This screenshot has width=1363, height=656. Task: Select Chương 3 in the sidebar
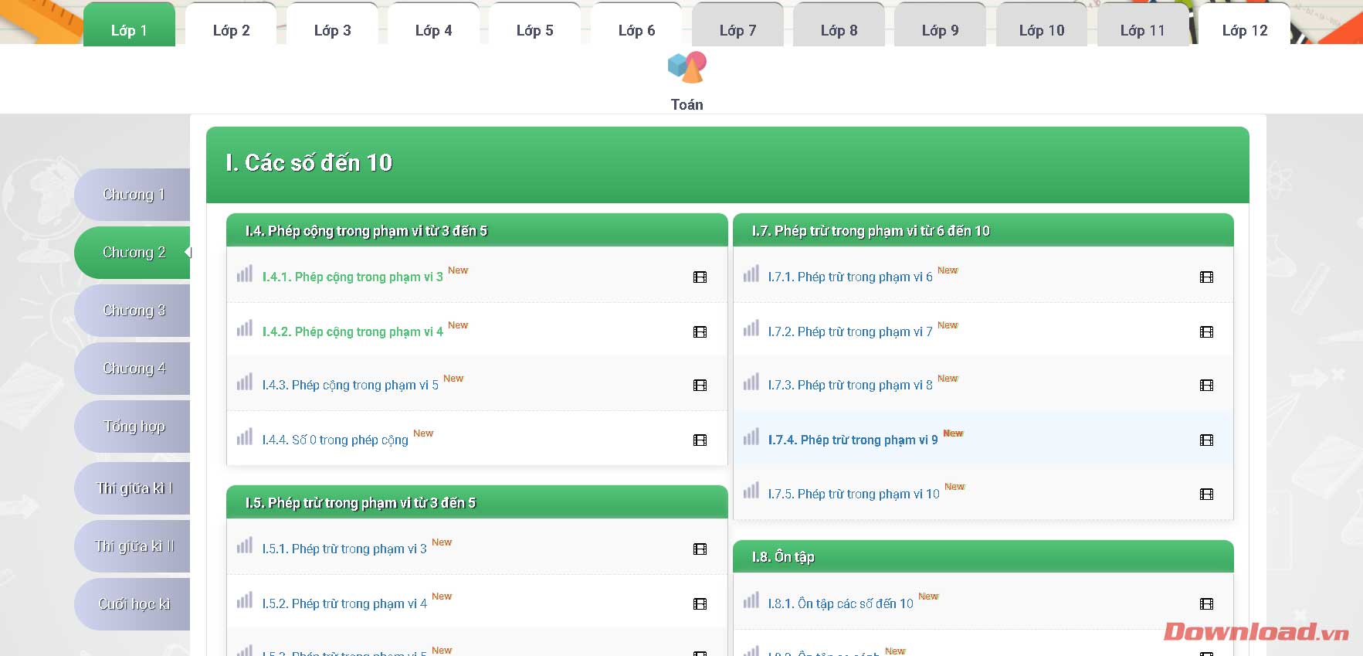coord(134,311)
